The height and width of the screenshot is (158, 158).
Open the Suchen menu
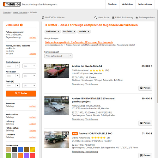(x=112, y=4)
